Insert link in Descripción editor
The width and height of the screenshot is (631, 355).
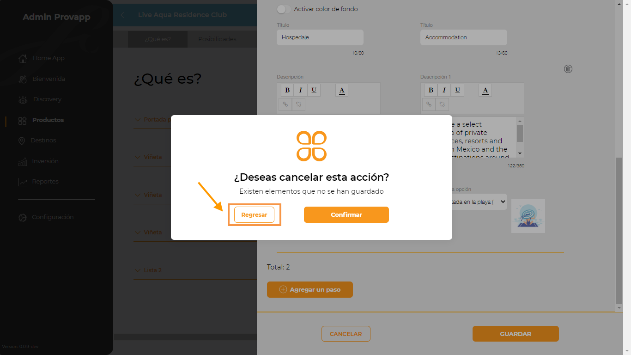[x=285, y=104]
